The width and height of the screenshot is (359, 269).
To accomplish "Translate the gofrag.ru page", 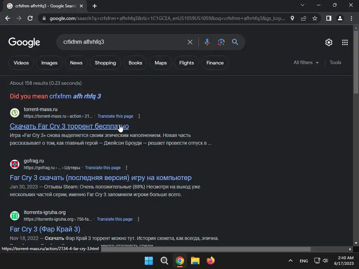I will pyautogui.click(x=103, y=168).
